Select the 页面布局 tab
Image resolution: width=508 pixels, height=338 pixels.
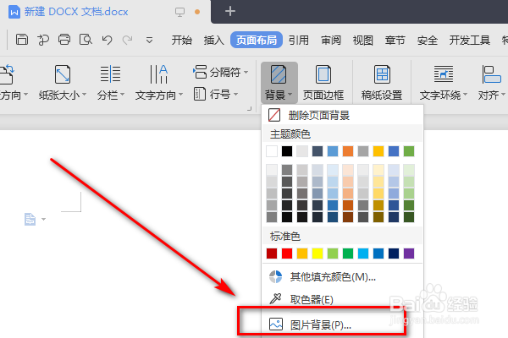(x=257, y=40)
